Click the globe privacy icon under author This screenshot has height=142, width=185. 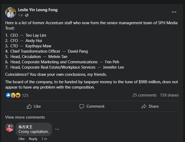[27, 15]
